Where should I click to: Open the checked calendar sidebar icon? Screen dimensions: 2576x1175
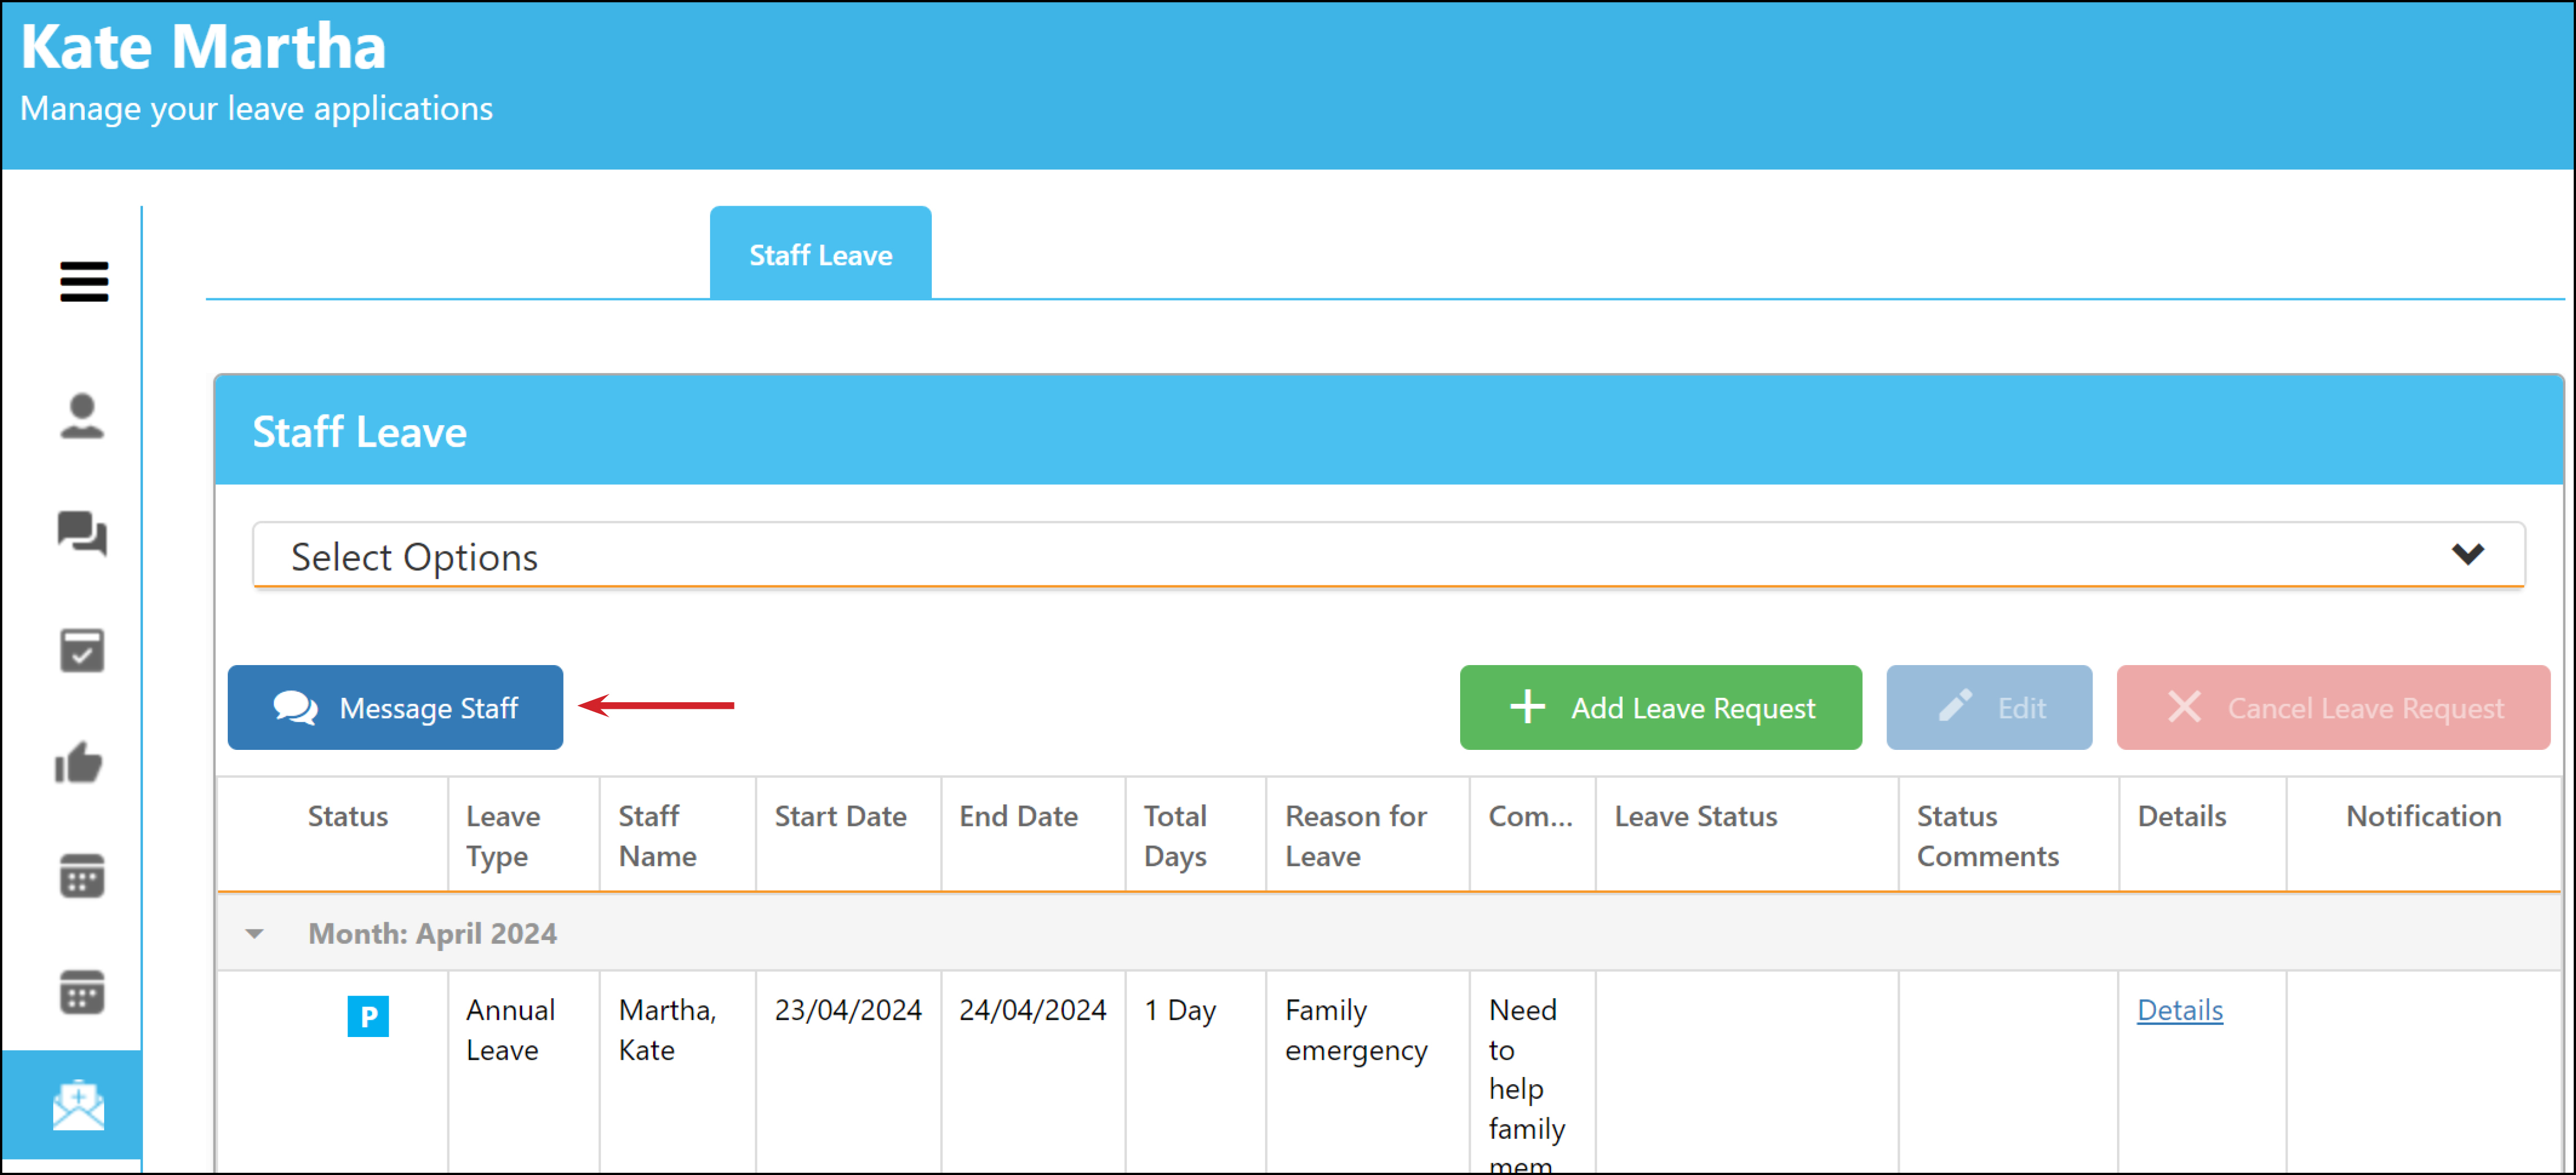[x=82, y=650]
